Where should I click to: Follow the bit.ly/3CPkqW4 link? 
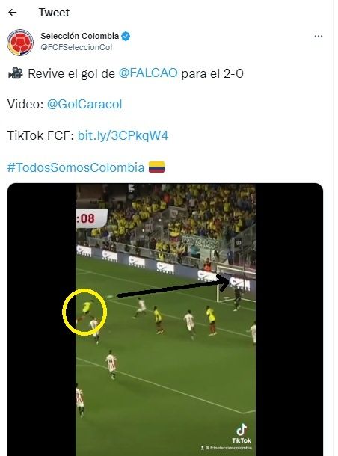[x=123, y=135]
